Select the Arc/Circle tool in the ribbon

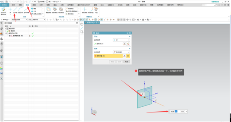[20, 10]
